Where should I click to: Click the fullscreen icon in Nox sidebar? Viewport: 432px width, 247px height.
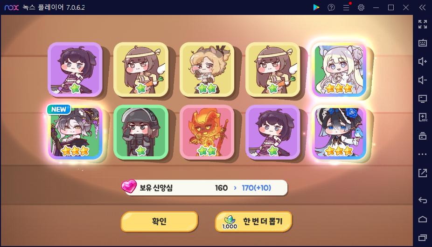coord(422,24)
